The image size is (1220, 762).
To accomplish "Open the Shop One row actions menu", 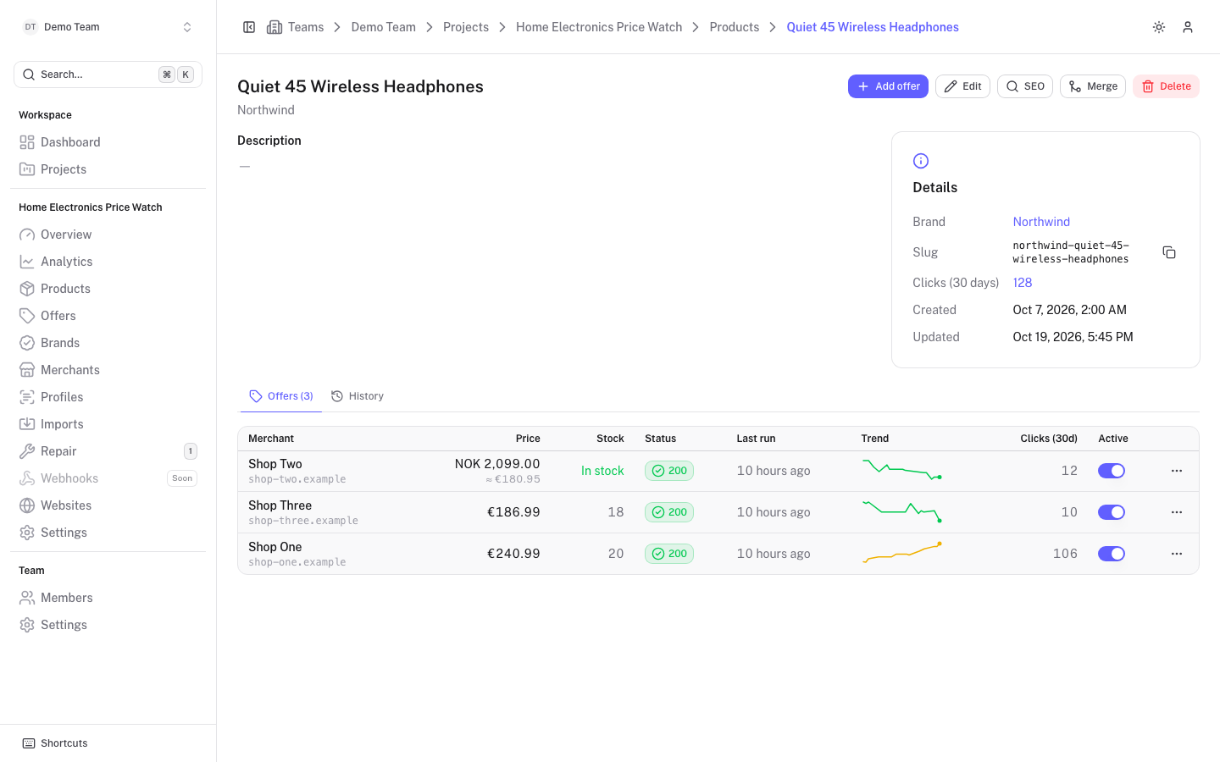I will pyautogui.click(x=1177, y=554).
